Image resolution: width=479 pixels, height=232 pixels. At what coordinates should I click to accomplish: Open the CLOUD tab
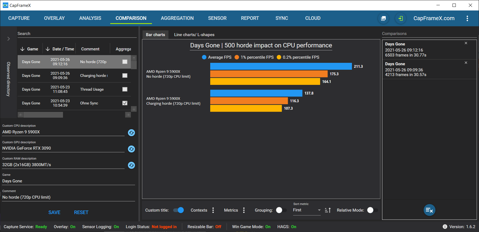(x=313, y=18)
